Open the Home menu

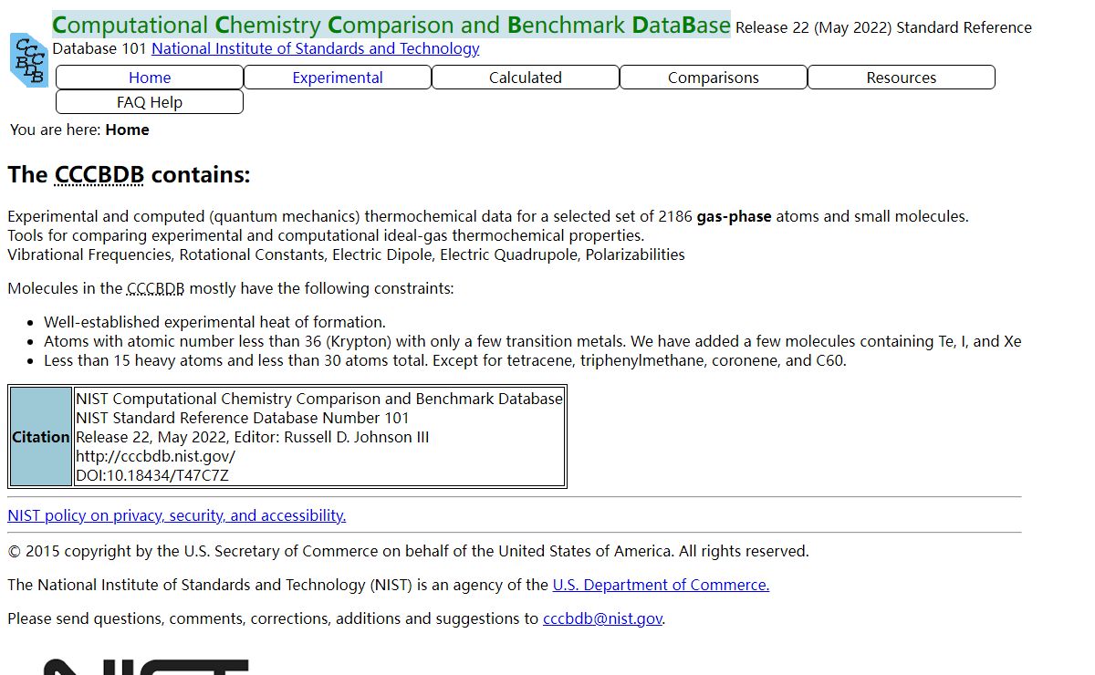tap(150, 78)
